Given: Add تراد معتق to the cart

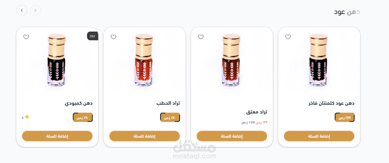Looking at the screenshot, I should click(232, 136).
